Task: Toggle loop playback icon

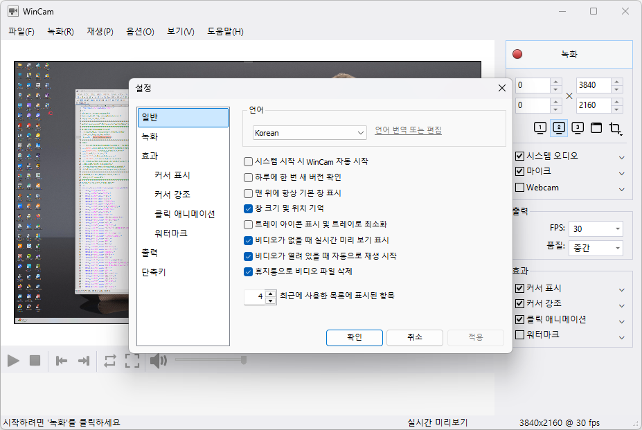Action: pos(109,361)
